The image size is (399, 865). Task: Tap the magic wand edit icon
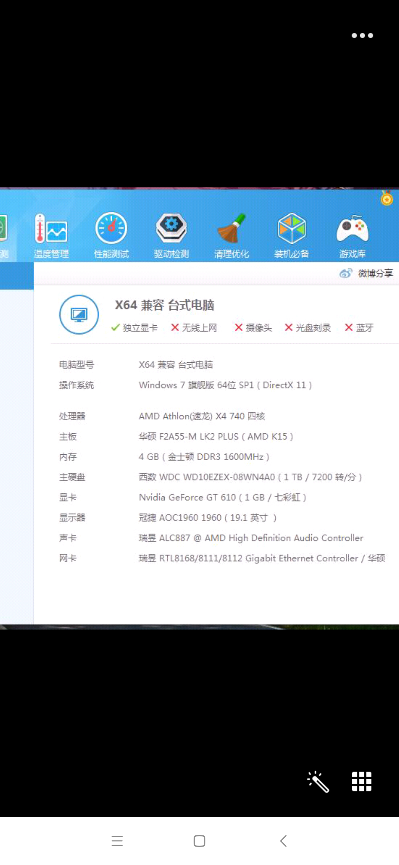tap(318, 781)
